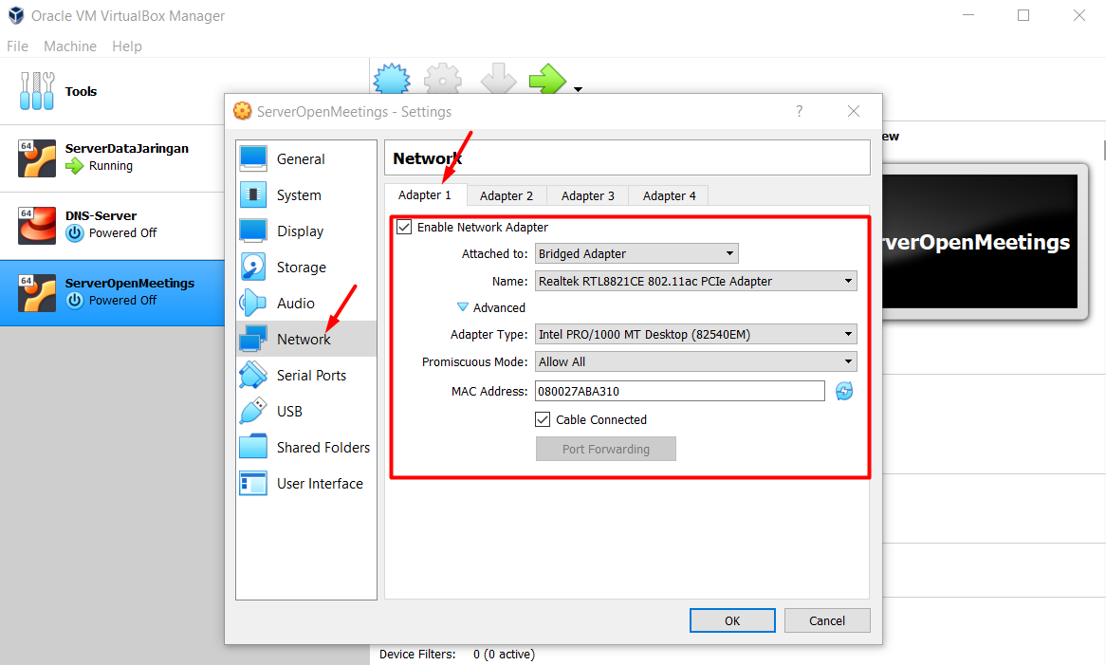This screenshot has height=665, width=1106.
Task: Open the User Interface settings page
Action: [319, 483]
